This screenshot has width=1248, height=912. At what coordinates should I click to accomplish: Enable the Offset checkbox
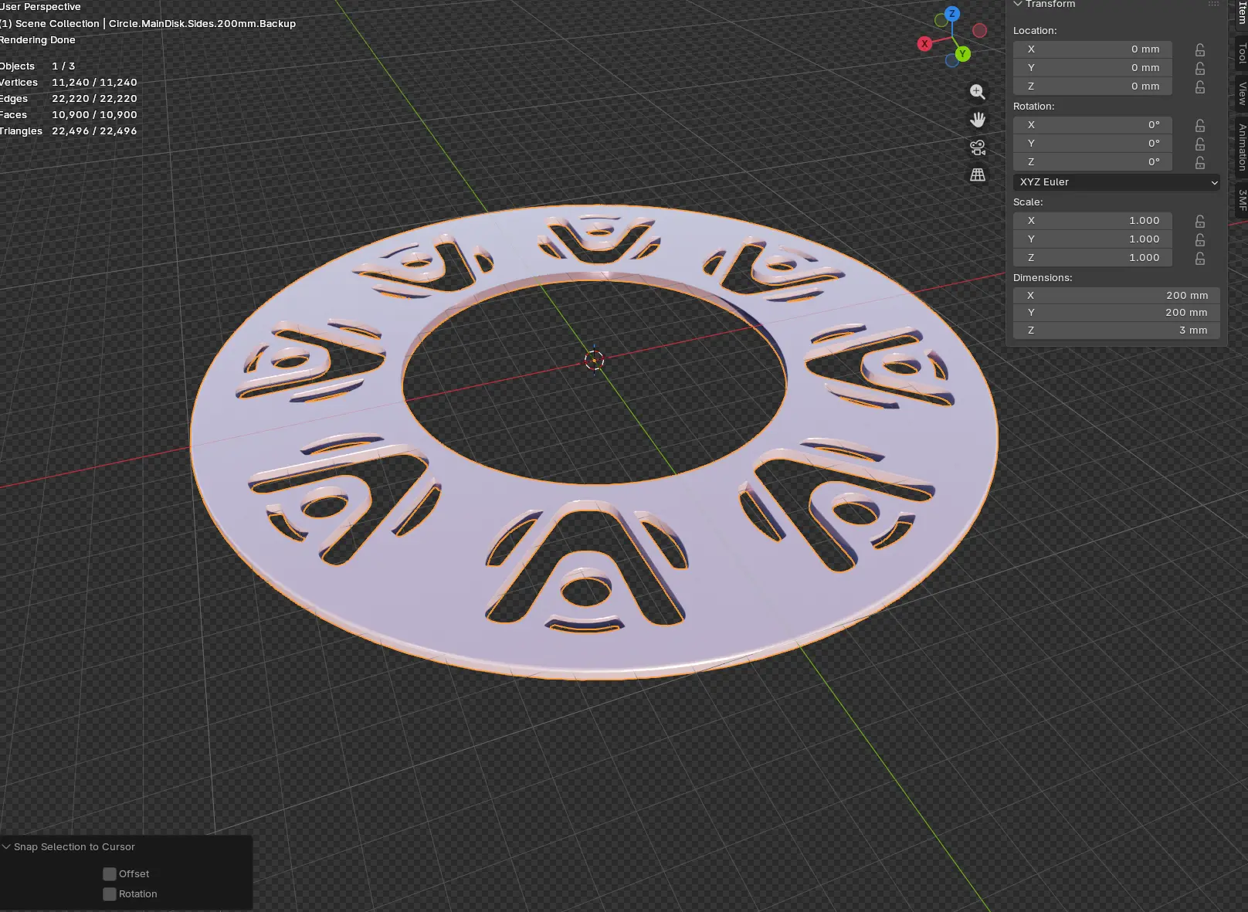(x=110, y=874)
